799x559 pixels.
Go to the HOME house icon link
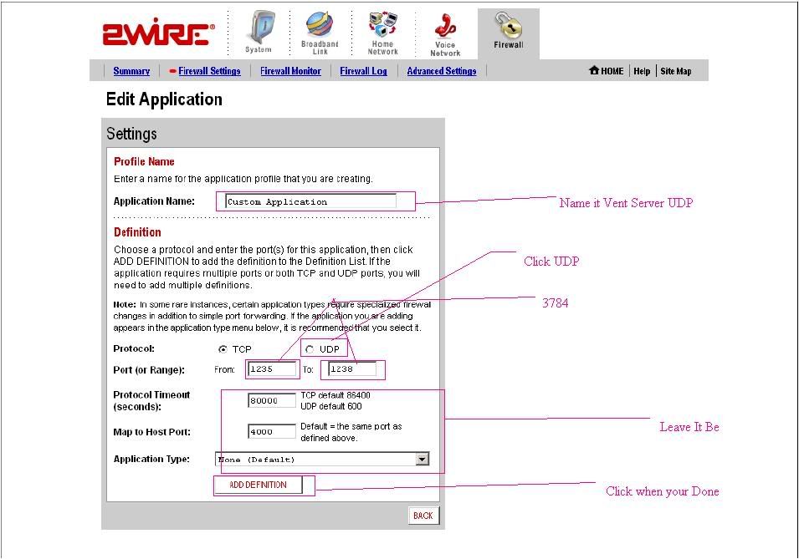(607, 71)
